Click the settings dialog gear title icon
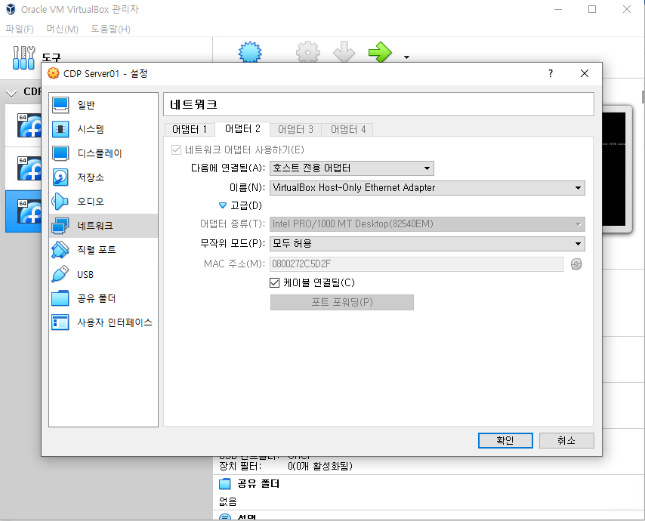Image resolution: width=645 pixels, height=521 pixels. point(54,73)
